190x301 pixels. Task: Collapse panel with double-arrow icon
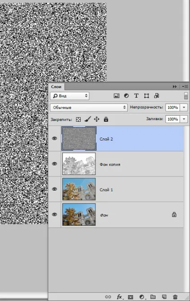coord(175,87)
